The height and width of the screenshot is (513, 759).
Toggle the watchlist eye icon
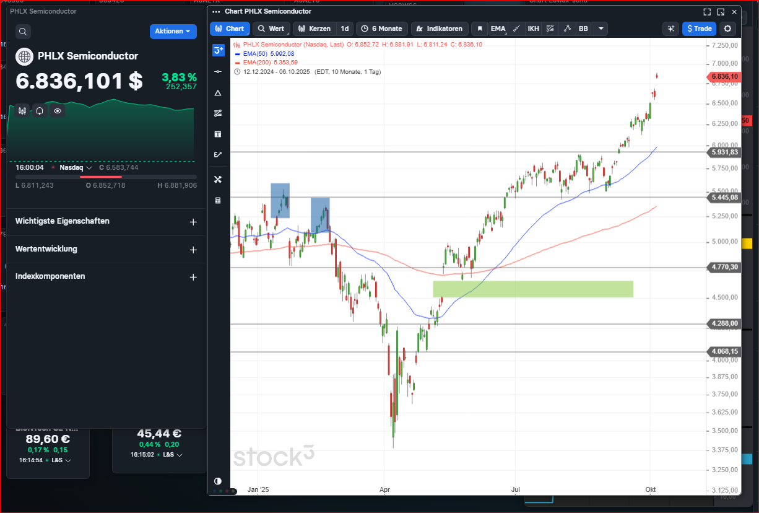(58, 111)
